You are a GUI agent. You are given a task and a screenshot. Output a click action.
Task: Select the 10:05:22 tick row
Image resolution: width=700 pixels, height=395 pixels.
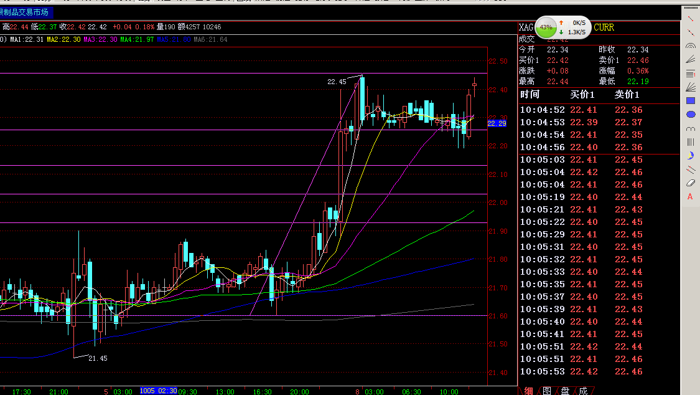pos(599,222)
